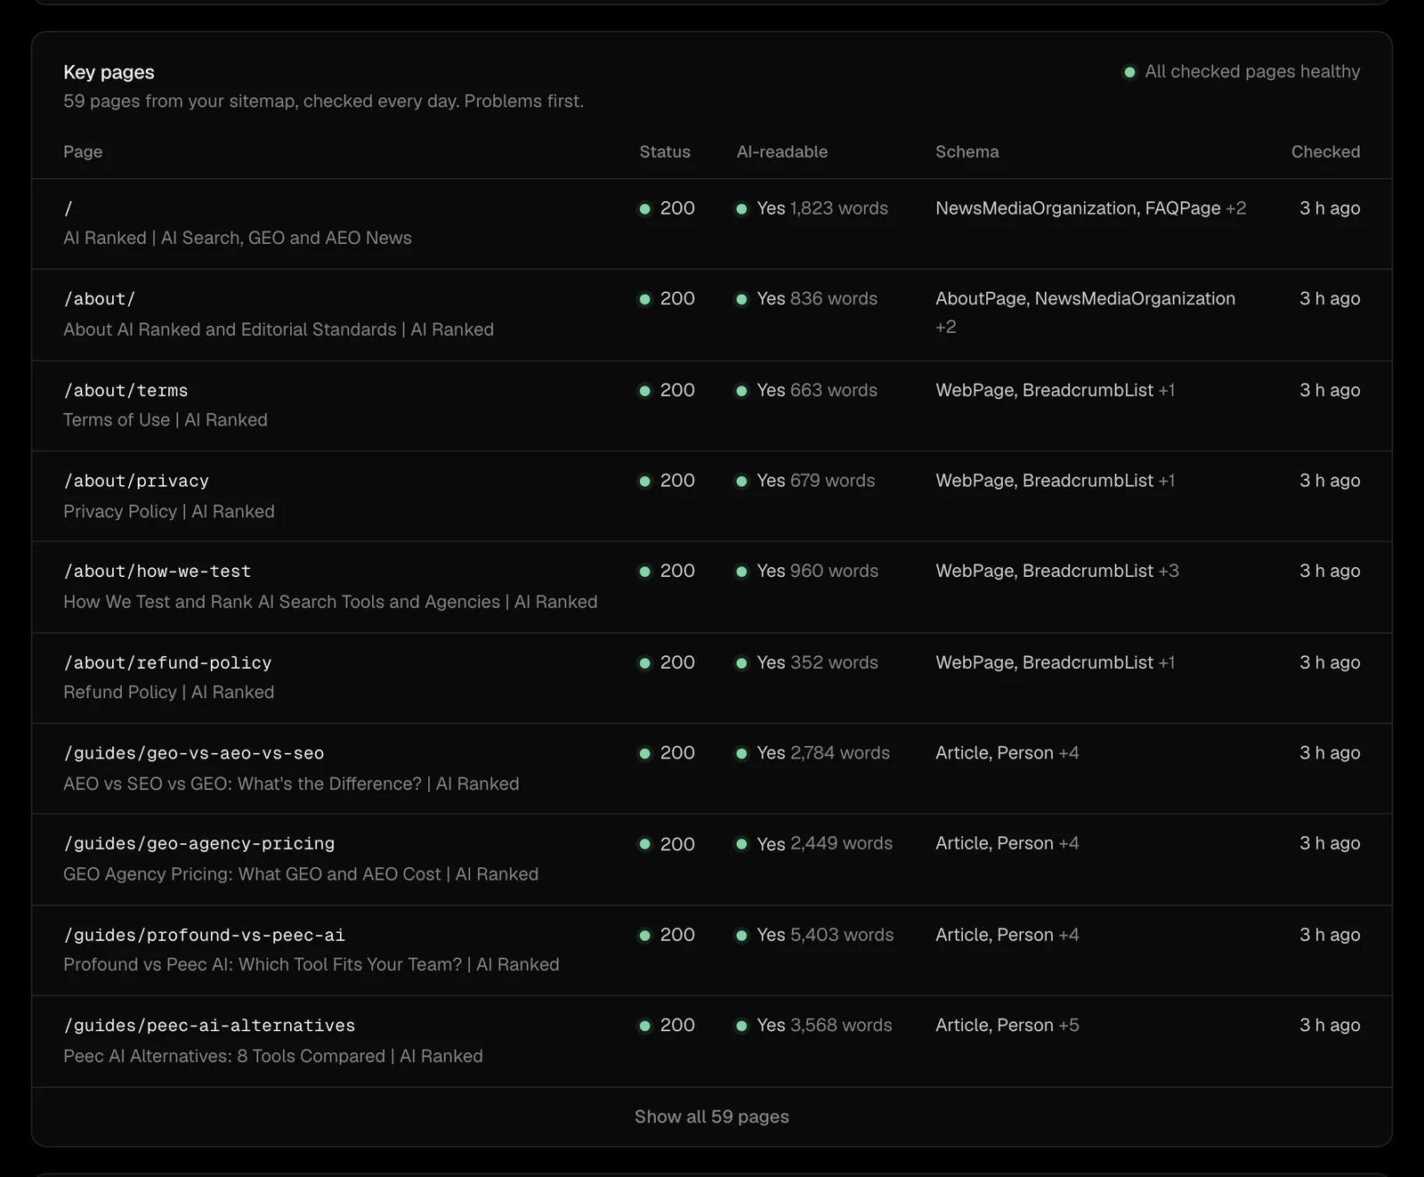Open /about/terms page path
1424x1177 pixels.
coord(125,390)
